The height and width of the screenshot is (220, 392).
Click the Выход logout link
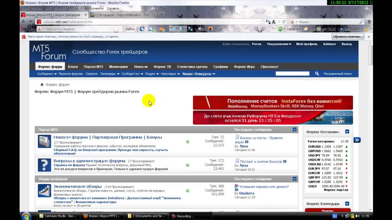pyautogui.click(x=347, y=44)
